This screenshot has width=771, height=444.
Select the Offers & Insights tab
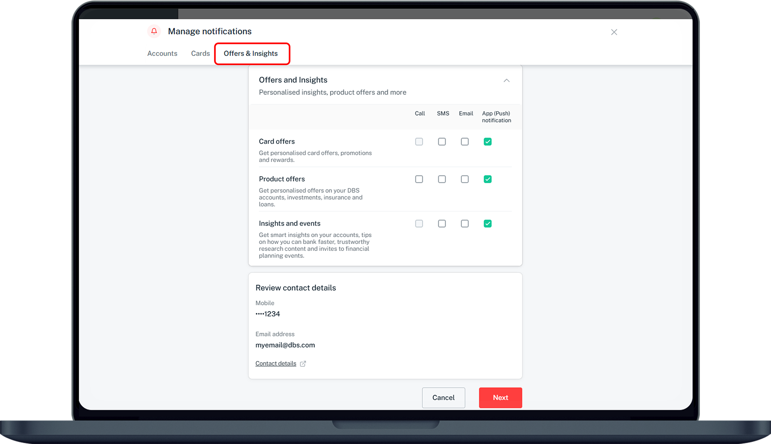(251, 54)
